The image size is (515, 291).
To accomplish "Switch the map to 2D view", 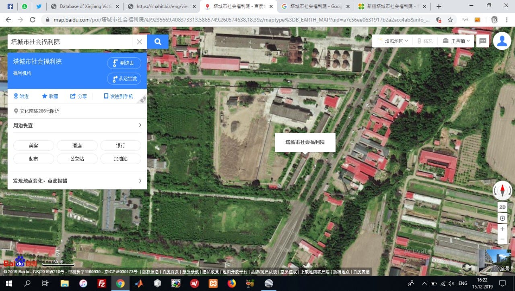I will 503,207.
